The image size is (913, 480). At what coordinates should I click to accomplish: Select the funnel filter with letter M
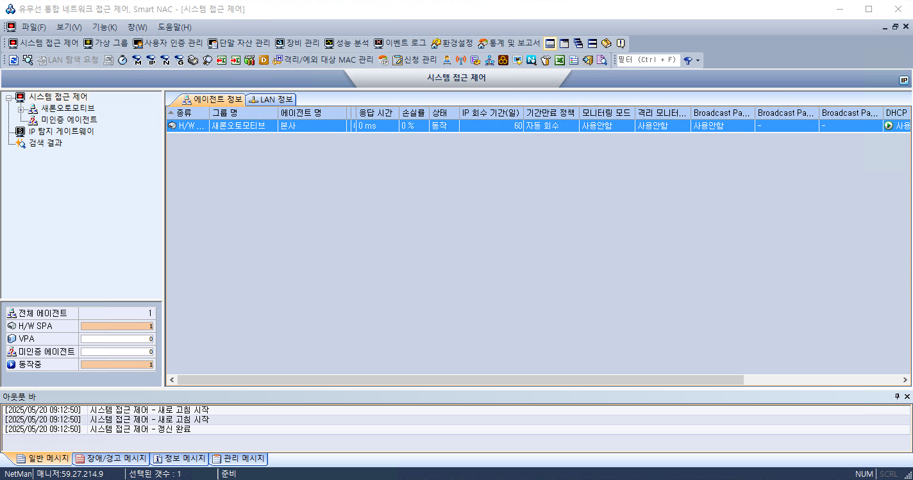pyautogui.click(x=137, y=60)
